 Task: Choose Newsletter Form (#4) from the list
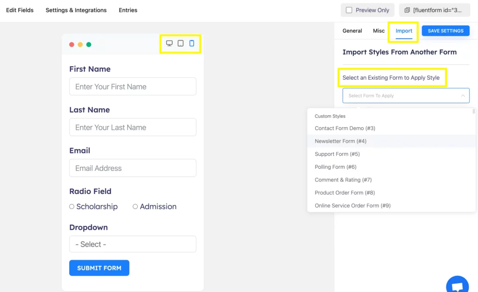(341, 141)
